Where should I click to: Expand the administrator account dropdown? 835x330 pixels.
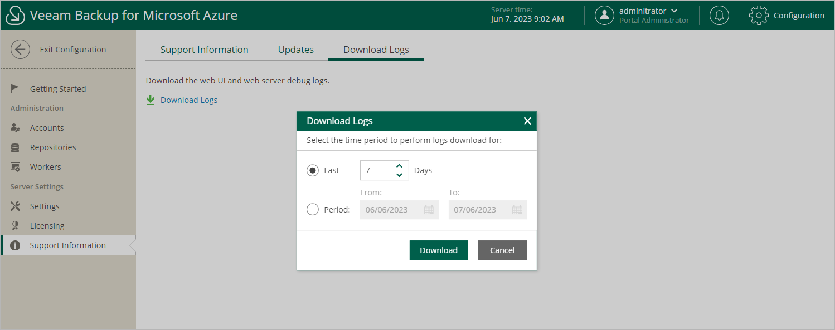coord(674,11)
